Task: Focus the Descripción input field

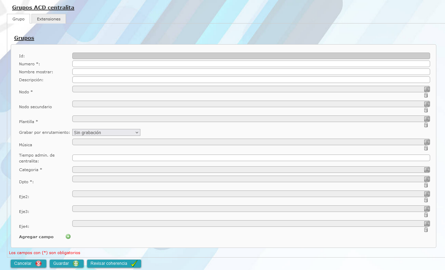Action: [251, 80]
